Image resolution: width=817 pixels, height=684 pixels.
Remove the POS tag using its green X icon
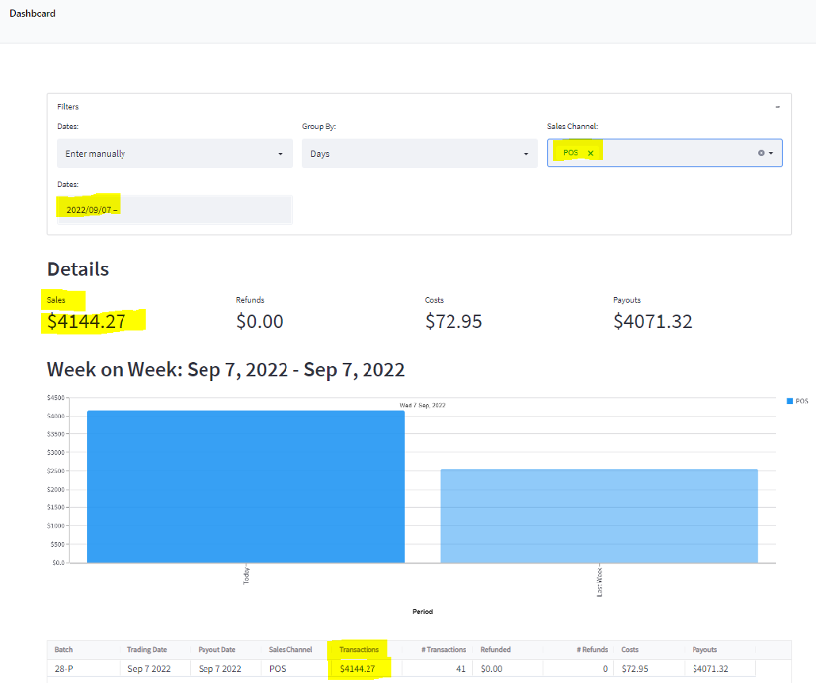click(x=593, y=152)
